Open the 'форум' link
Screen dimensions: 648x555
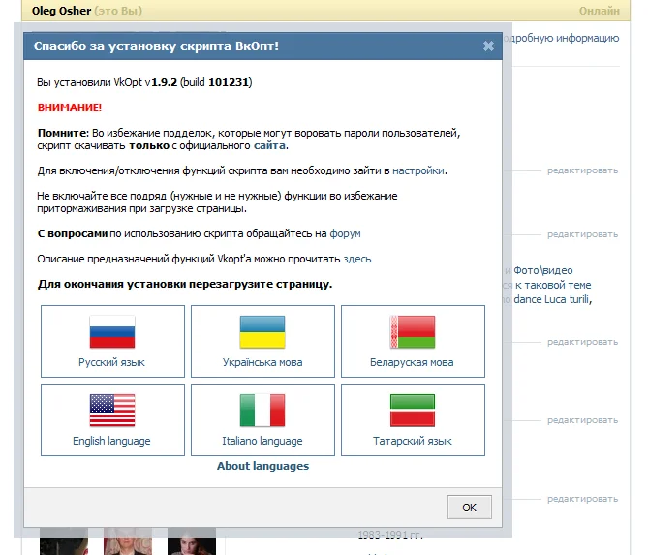click(345, 233)
